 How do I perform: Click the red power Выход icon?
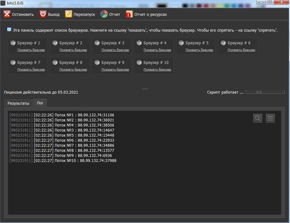[x=43, y=14]
